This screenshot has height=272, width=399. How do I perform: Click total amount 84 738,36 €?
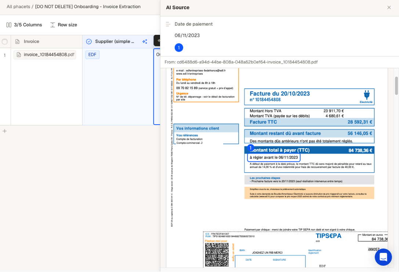(x=360, y=151)
